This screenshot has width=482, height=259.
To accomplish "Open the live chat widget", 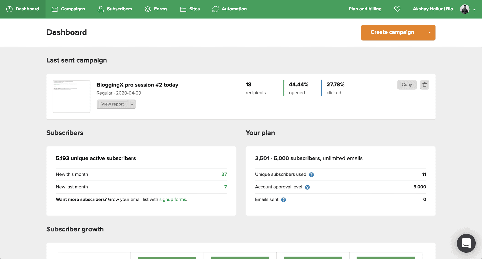I will (x=466, y=243).
